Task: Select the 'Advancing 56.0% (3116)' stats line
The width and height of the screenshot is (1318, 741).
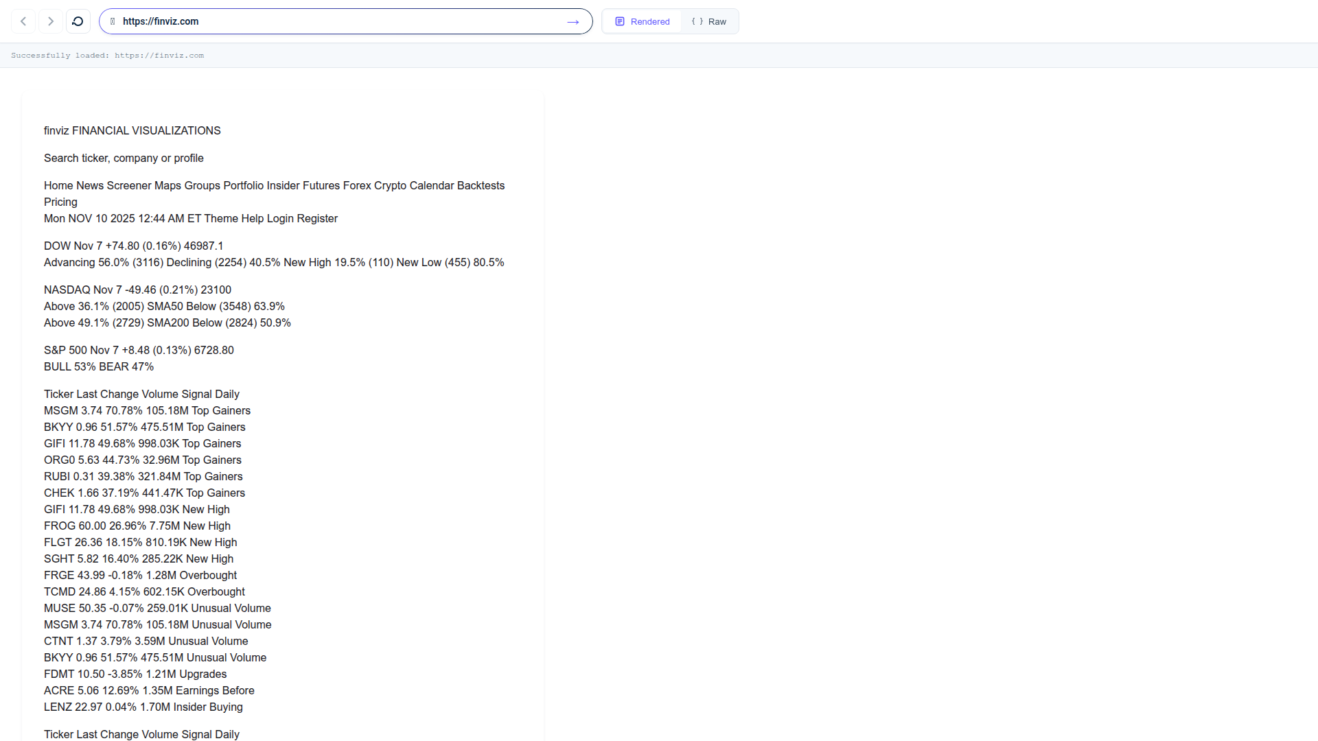Action: pyautogui.click(x=274, y=262)
